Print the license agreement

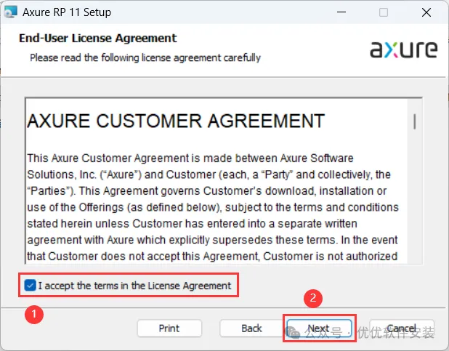pyautogui.click(x=169, y=328)
